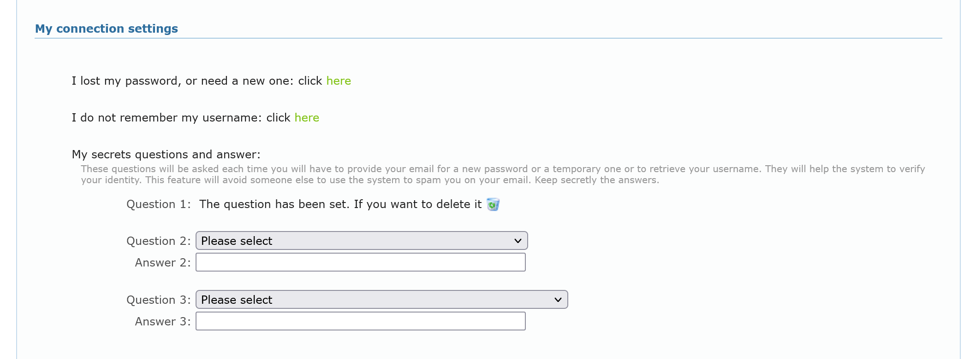
Task: Focus the Answer 3 text field
Action: coord(360,321)
